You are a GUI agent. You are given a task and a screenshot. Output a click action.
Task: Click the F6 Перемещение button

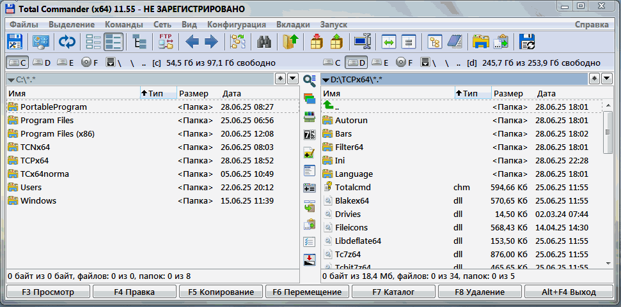point(308,292)
